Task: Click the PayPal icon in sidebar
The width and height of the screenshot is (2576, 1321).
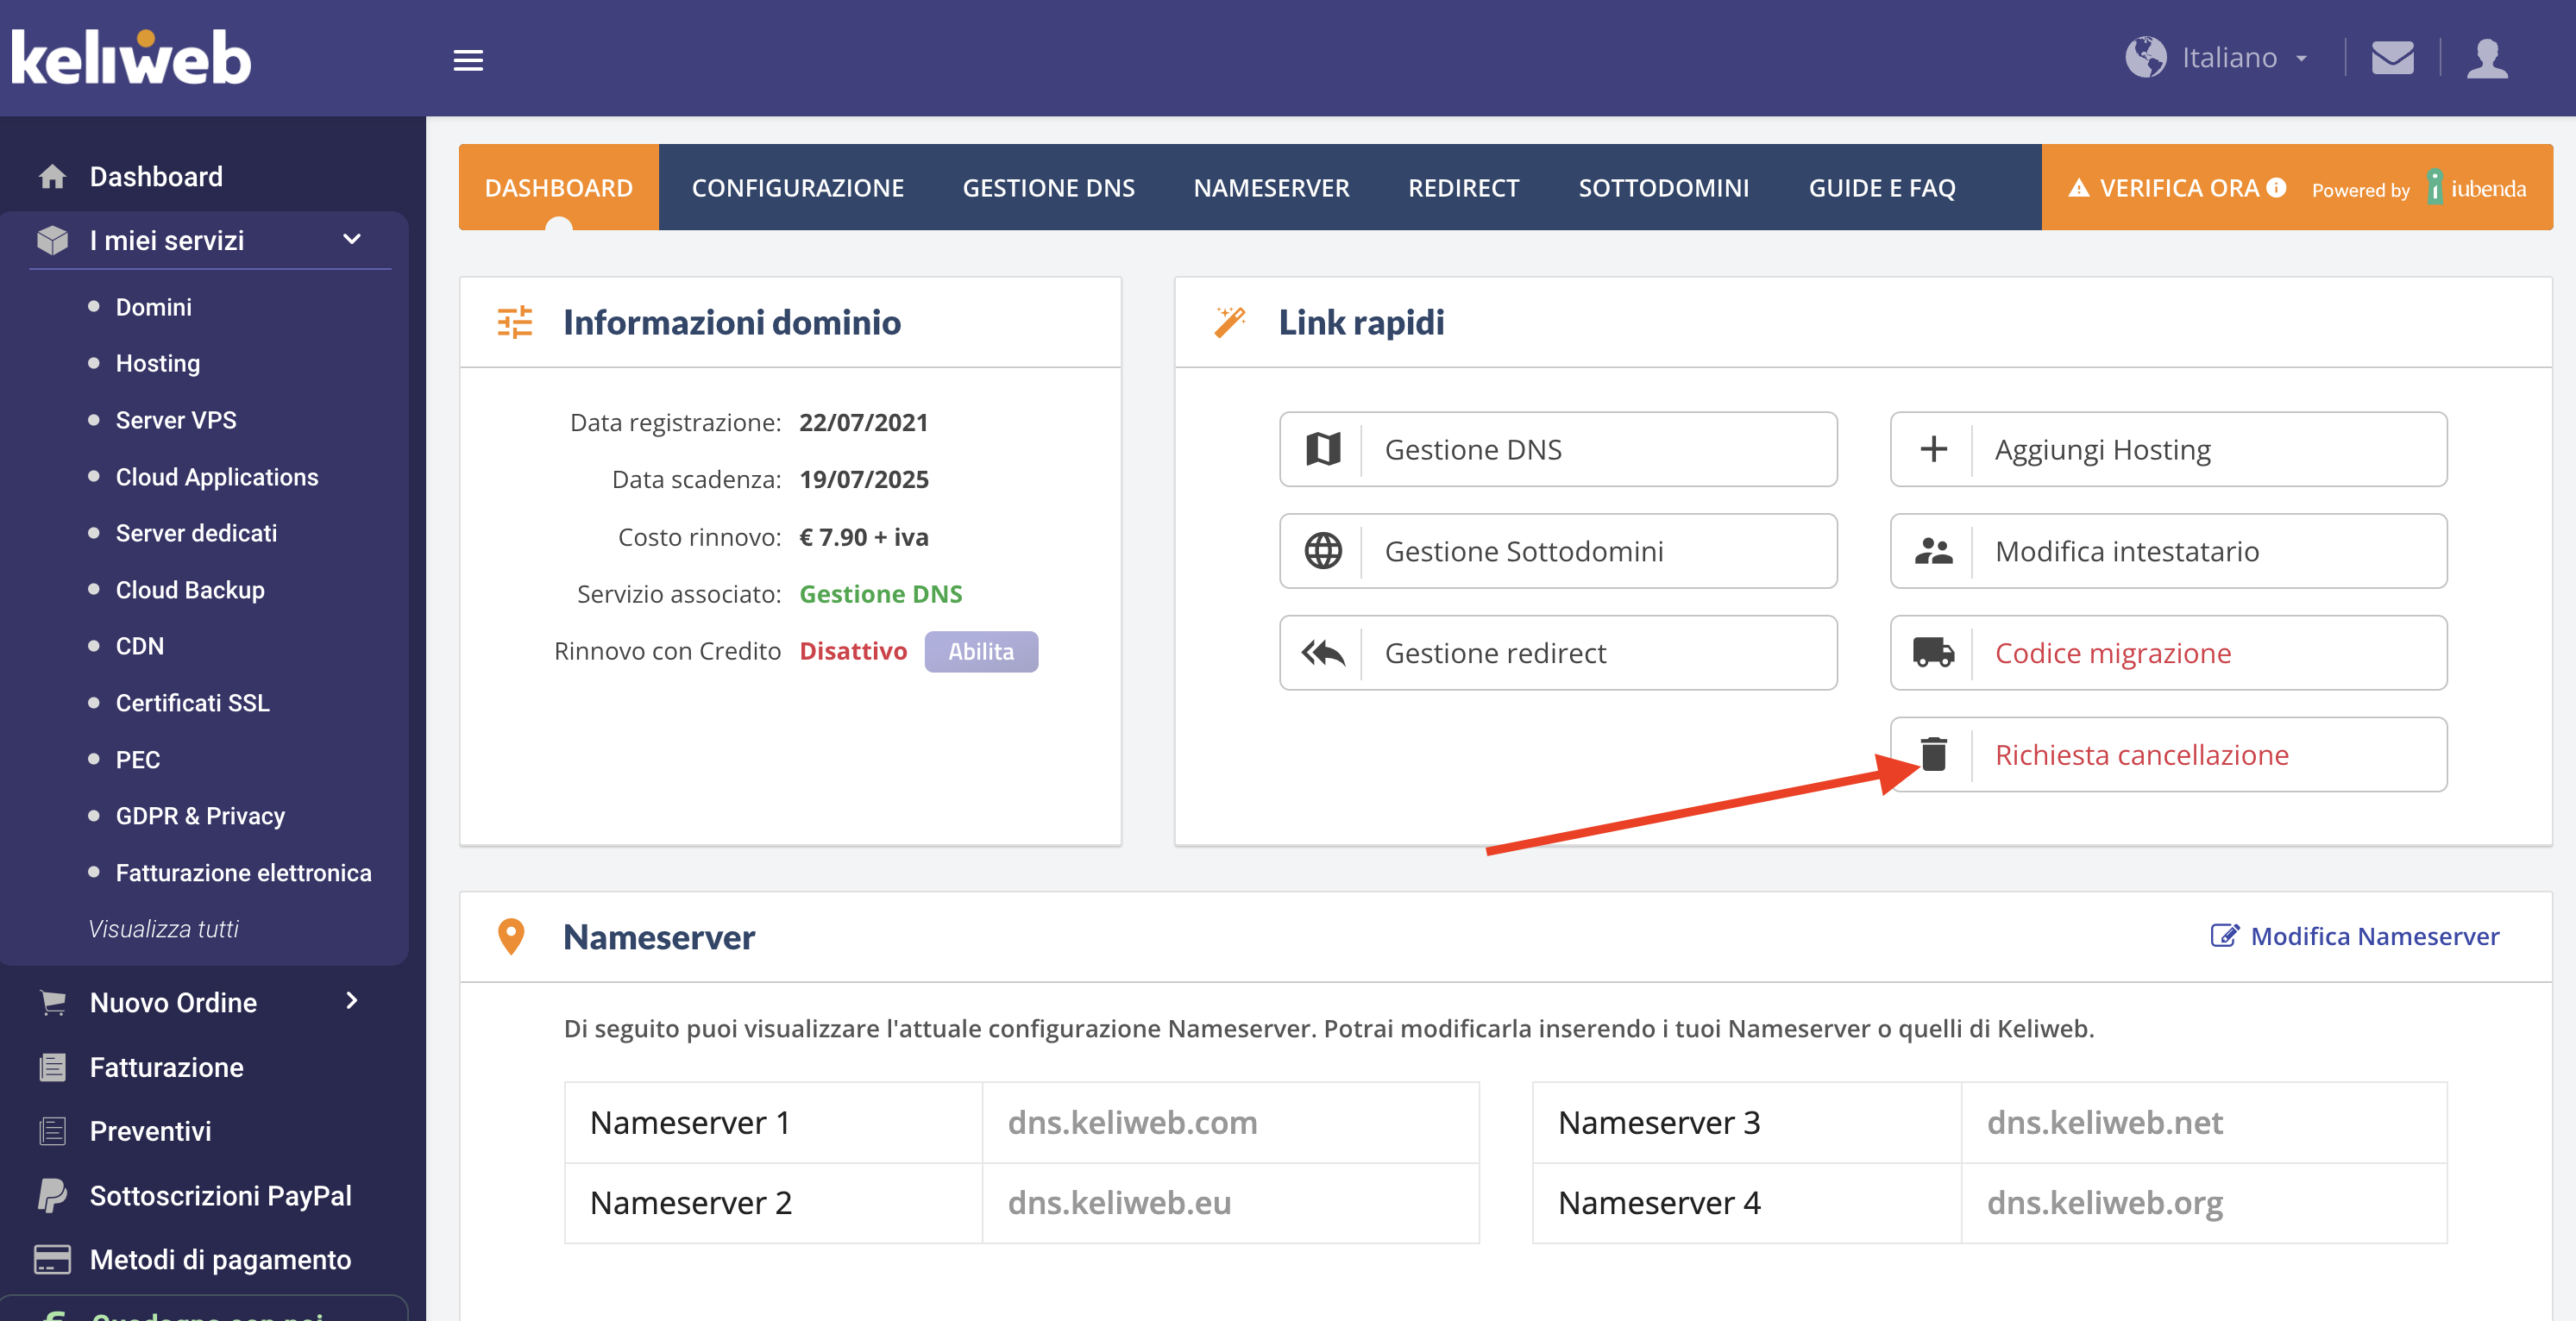Action: [52, 1195]
